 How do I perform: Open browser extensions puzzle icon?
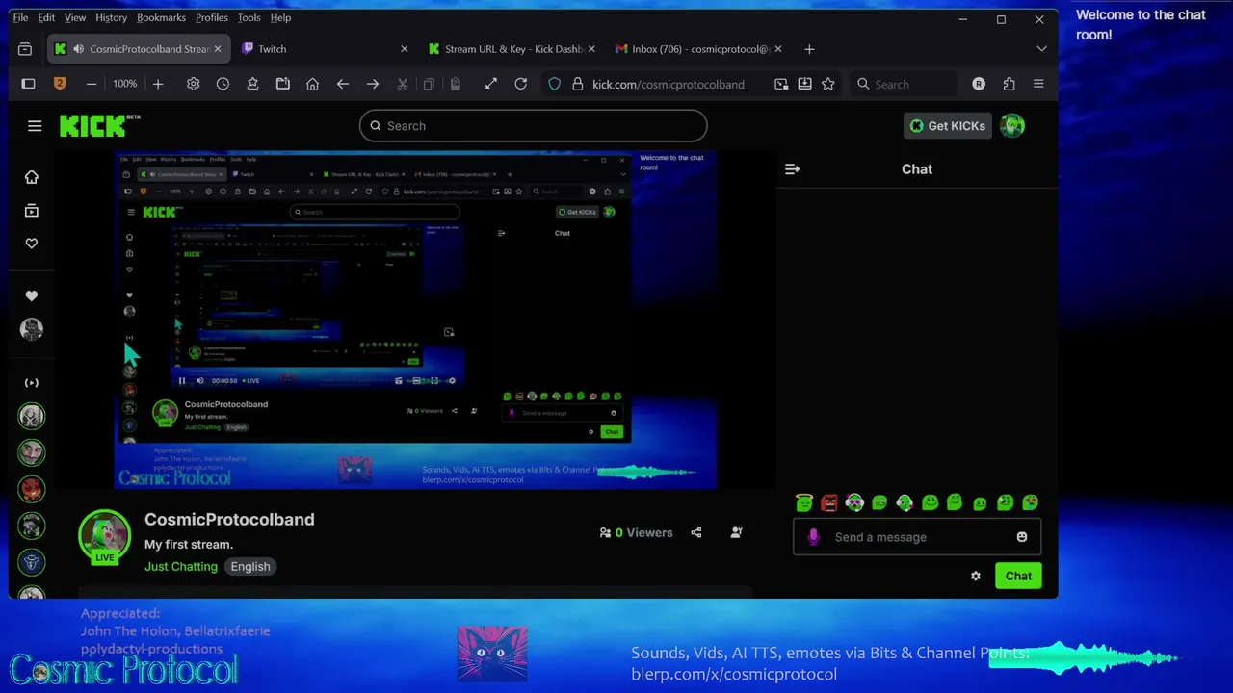coord(1009,84)
